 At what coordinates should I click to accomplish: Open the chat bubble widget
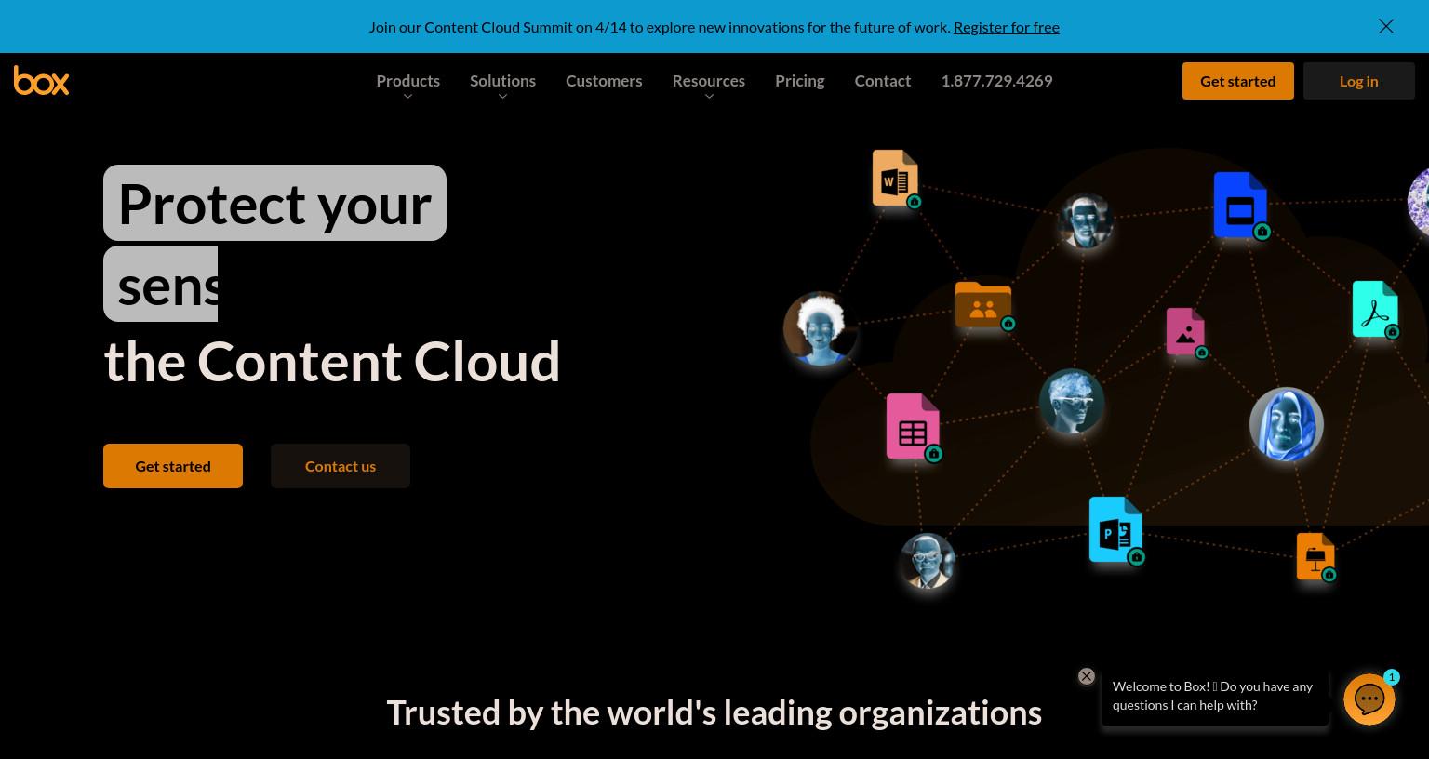point(1369,699)
